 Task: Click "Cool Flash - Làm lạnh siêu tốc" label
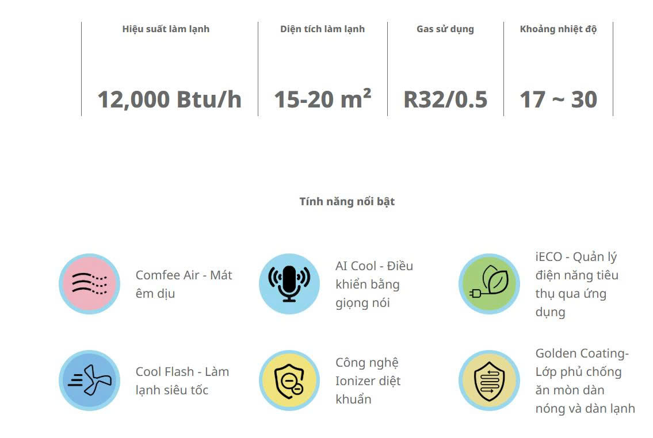click(182, 381)
